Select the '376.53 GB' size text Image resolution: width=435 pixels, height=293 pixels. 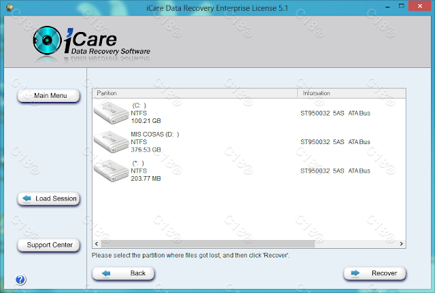click(145, 150)
